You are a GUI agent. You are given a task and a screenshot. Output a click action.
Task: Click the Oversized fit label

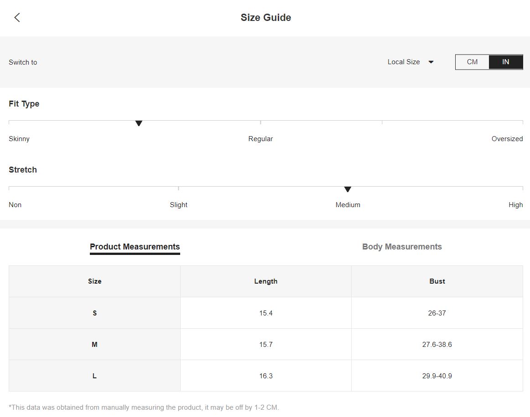coord(507,139)
